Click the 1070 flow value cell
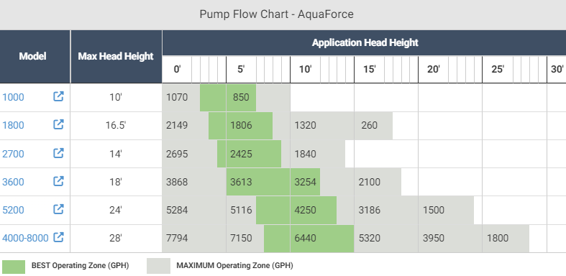 click(177, 98)
